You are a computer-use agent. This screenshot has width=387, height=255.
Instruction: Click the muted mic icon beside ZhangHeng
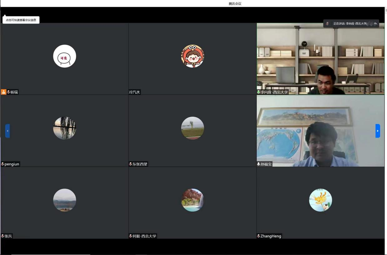pos(259,236)
